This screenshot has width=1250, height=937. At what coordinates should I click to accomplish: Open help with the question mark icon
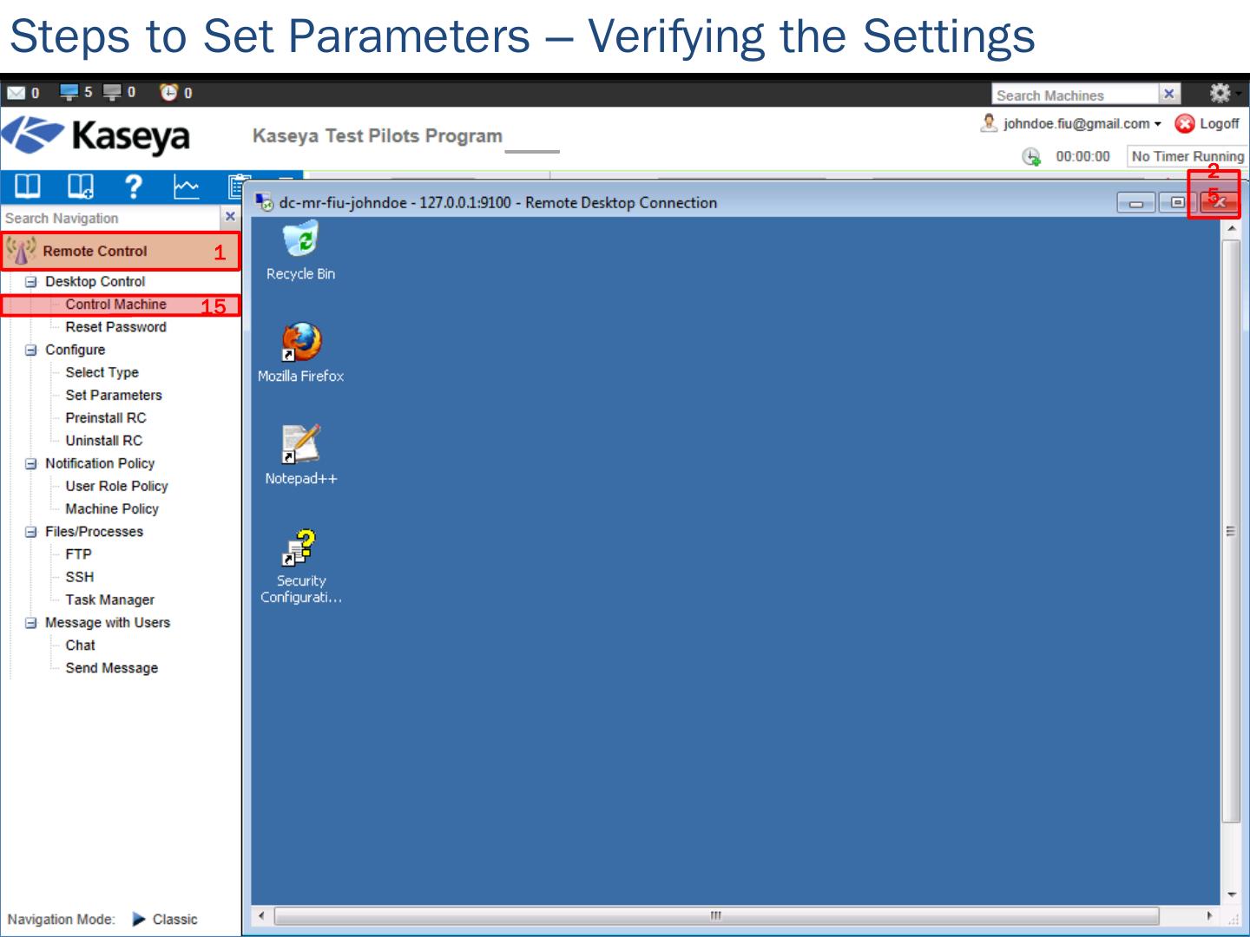[133, 186]
